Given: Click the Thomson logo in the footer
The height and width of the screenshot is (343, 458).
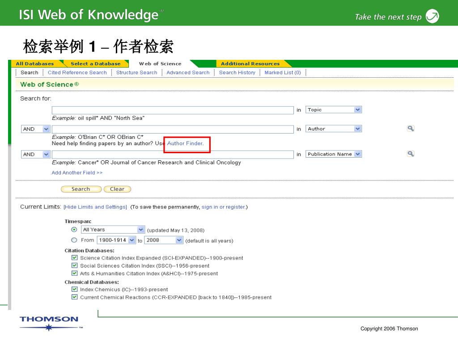Looking at the screenshot, I should [x=49, y=323].
